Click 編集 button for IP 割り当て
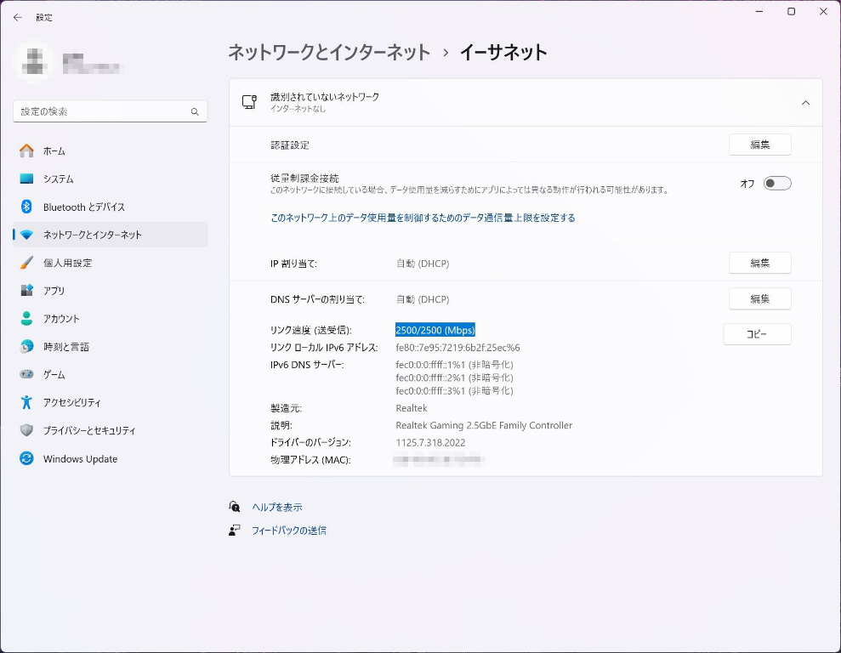The width and height of the screenshot is (841, 653). [x=759, y=263]
